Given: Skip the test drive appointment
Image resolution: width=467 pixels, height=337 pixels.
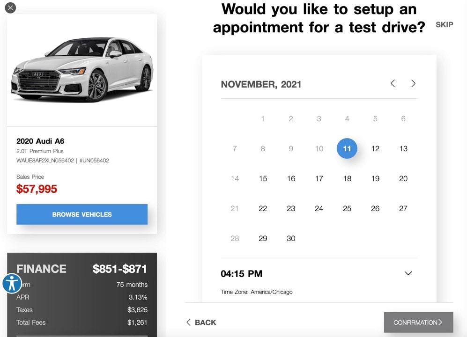Looking at the screenshot, I should pos(445,25).
